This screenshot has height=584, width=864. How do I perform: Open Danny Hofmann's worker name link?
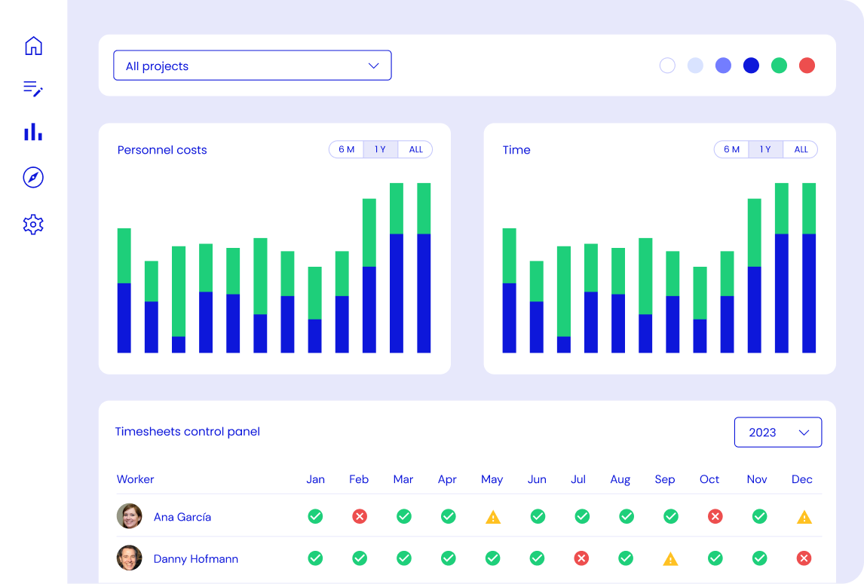[x=196, y=559]
